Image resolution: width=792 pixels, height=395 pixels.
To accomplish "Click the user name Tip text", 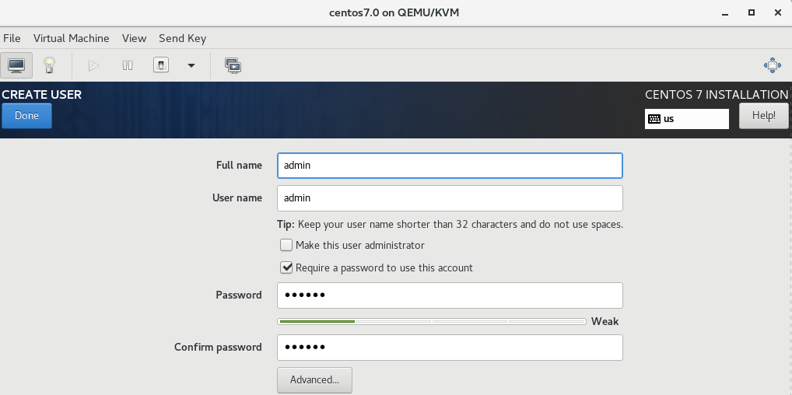I will pyautogui.click(x=450, y=224).
